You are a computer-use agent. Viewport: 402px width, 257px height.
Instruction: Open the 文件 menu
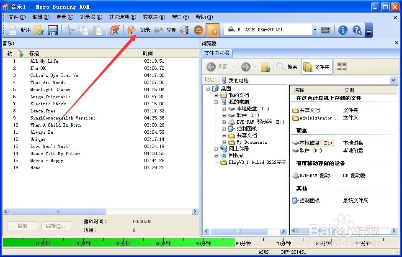tap(17, 17)
